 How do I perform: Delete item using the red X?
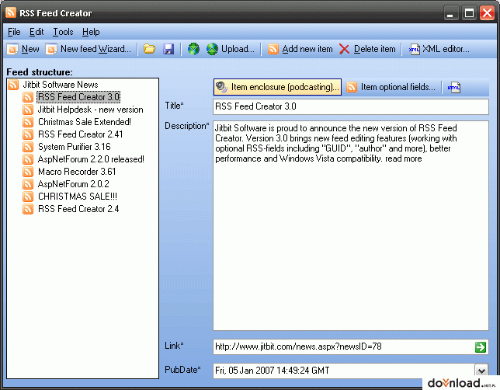(x=367, y=49)
